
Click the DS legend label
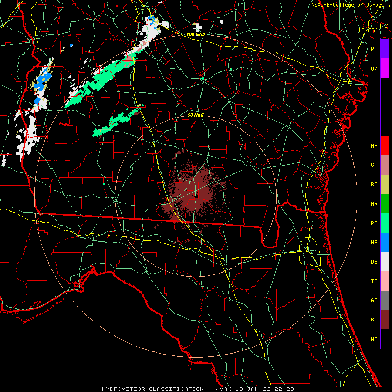coord(374,262)
